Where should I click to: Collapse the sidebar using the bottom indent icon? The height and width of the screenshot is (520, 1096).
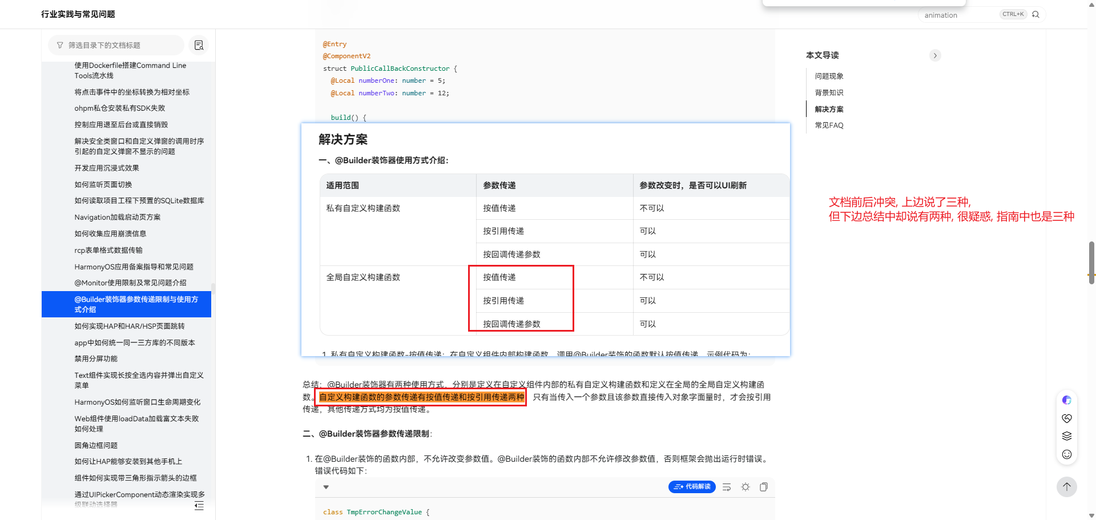tap(199, 506)
